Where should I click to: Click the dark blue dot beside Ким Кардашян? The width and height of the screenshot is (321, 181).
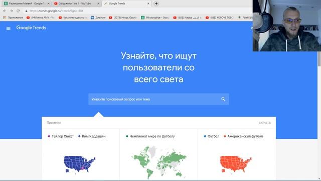[x=79, y=136]
